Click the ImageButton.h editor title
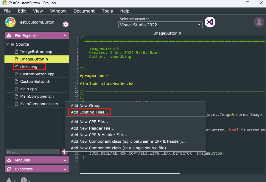Viewport: 266px width, 182px height. [x=167, y=33]
